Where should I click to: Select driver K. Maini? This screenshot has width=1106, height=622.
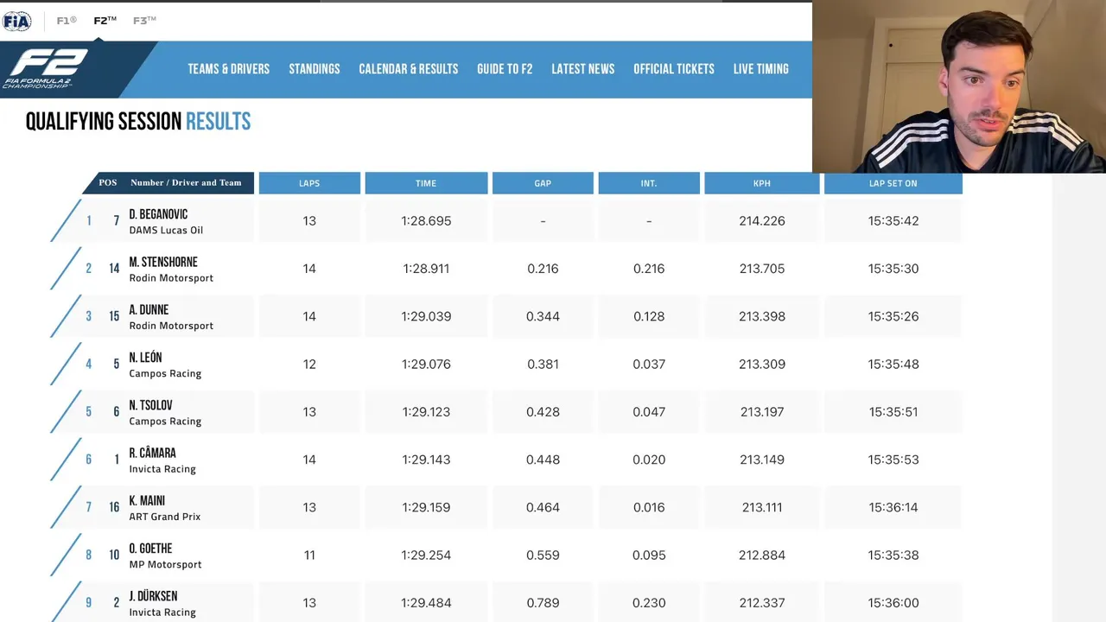click(x=147, y=501)
